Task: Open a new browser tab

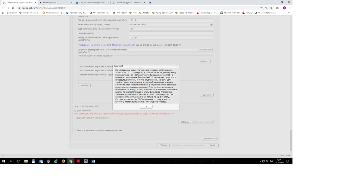Action: coord(151,3)
